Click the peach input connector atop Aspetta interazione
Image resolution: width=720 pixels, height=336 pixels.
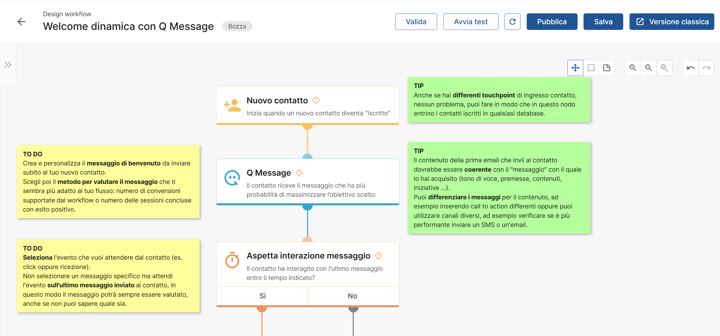click(x=307, y=239)
